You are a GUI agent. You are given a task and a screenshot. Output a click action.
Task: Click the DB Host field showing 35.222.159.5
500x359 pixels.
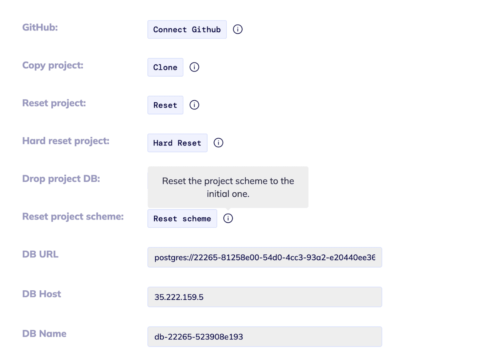[265, 297]
